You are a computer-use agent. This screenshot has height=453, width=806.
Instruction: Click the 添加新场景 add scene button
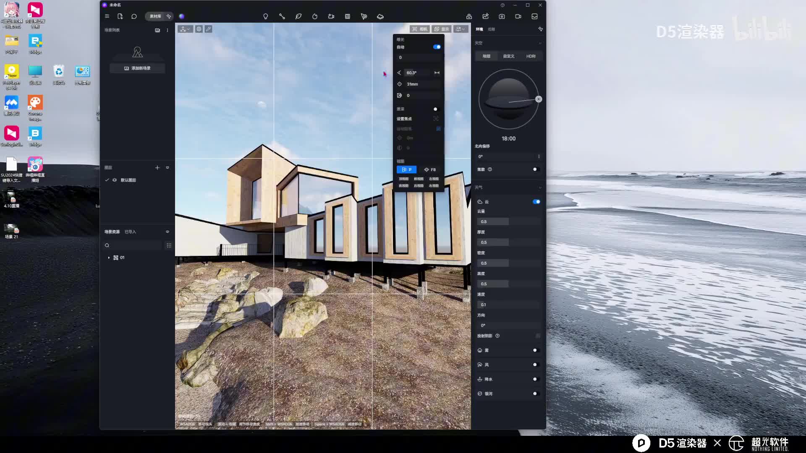tap(137, 68)
